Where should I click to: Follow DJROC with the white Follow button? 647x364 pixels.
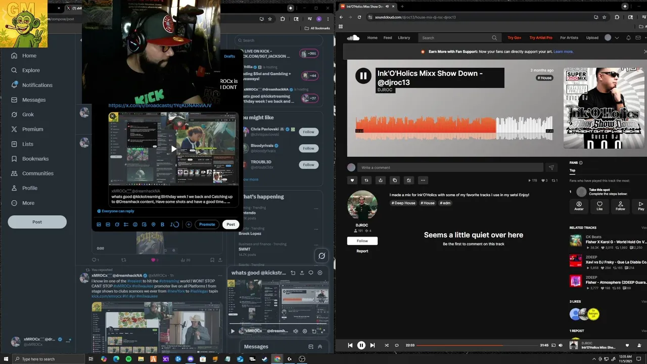pyautogui.click(x=362, y=241)
